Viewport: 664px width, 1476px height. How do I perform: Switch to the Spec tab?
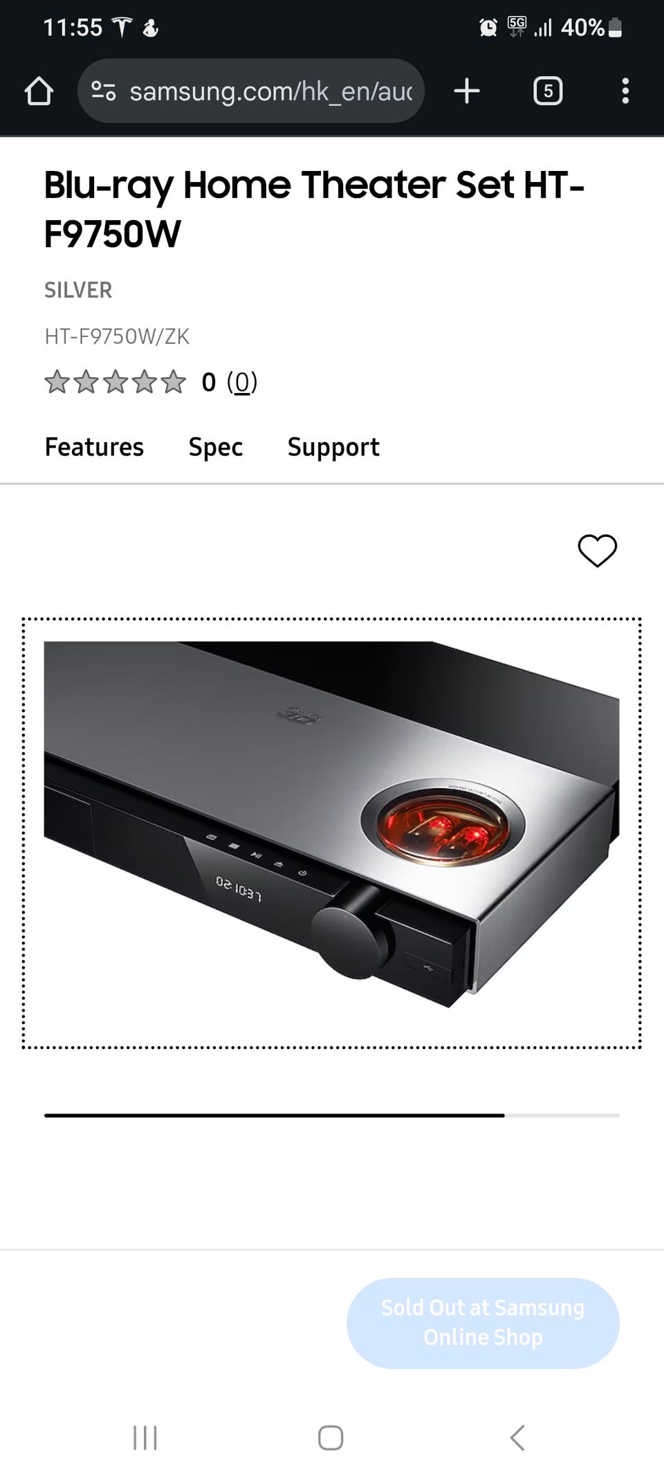click(216, 447)
